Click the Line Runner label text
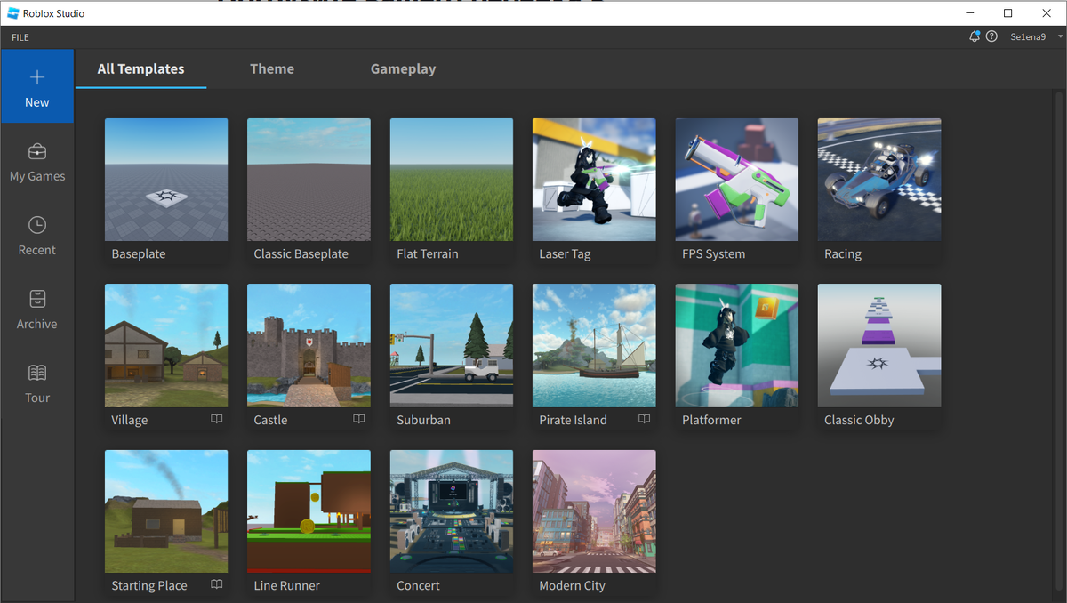The height and width of the screenshot is (603, 1067). click(x=286, y=585)
